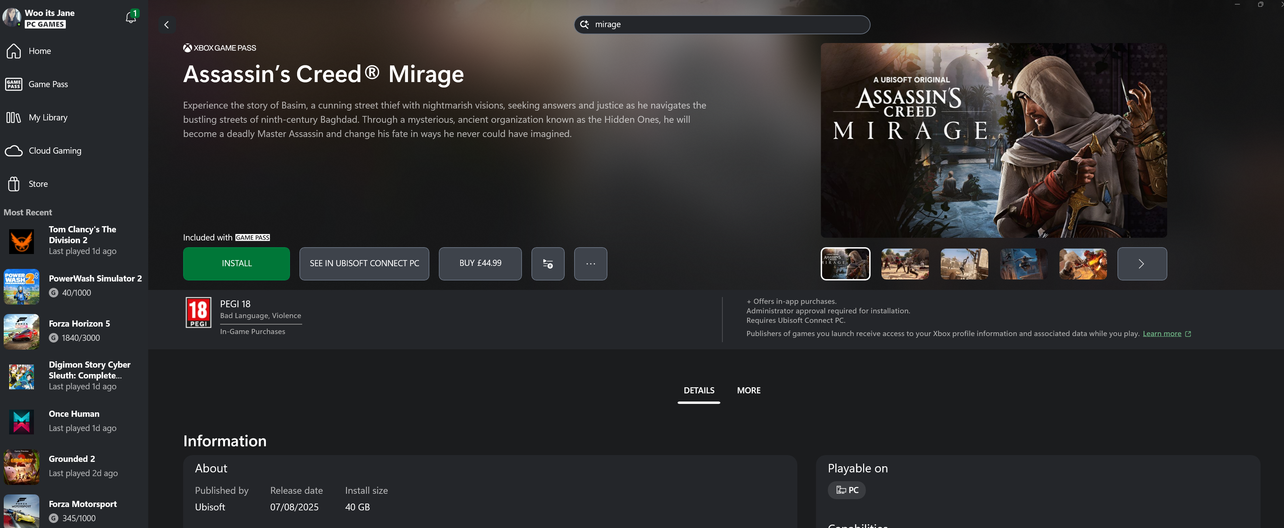
Task: Go to the Game Pass section
Action: (x=48, y=84)
